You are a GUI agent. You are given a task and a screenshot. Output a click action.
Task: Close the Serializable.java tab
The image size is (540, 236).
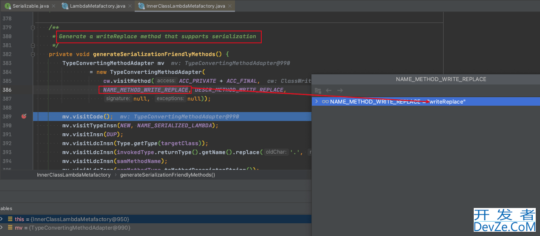tap(53, 6)
